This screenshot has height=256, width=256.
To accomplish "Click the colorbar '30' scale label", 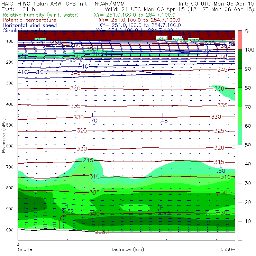I will point(248,183).
